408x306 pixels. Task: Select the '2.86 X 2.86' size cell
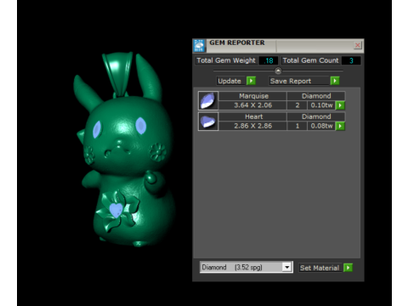point(252,126)
